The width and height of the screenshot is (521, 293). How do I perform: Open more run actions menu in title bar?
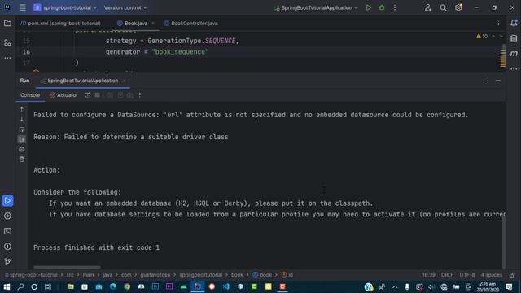click(x=394, y=7)
